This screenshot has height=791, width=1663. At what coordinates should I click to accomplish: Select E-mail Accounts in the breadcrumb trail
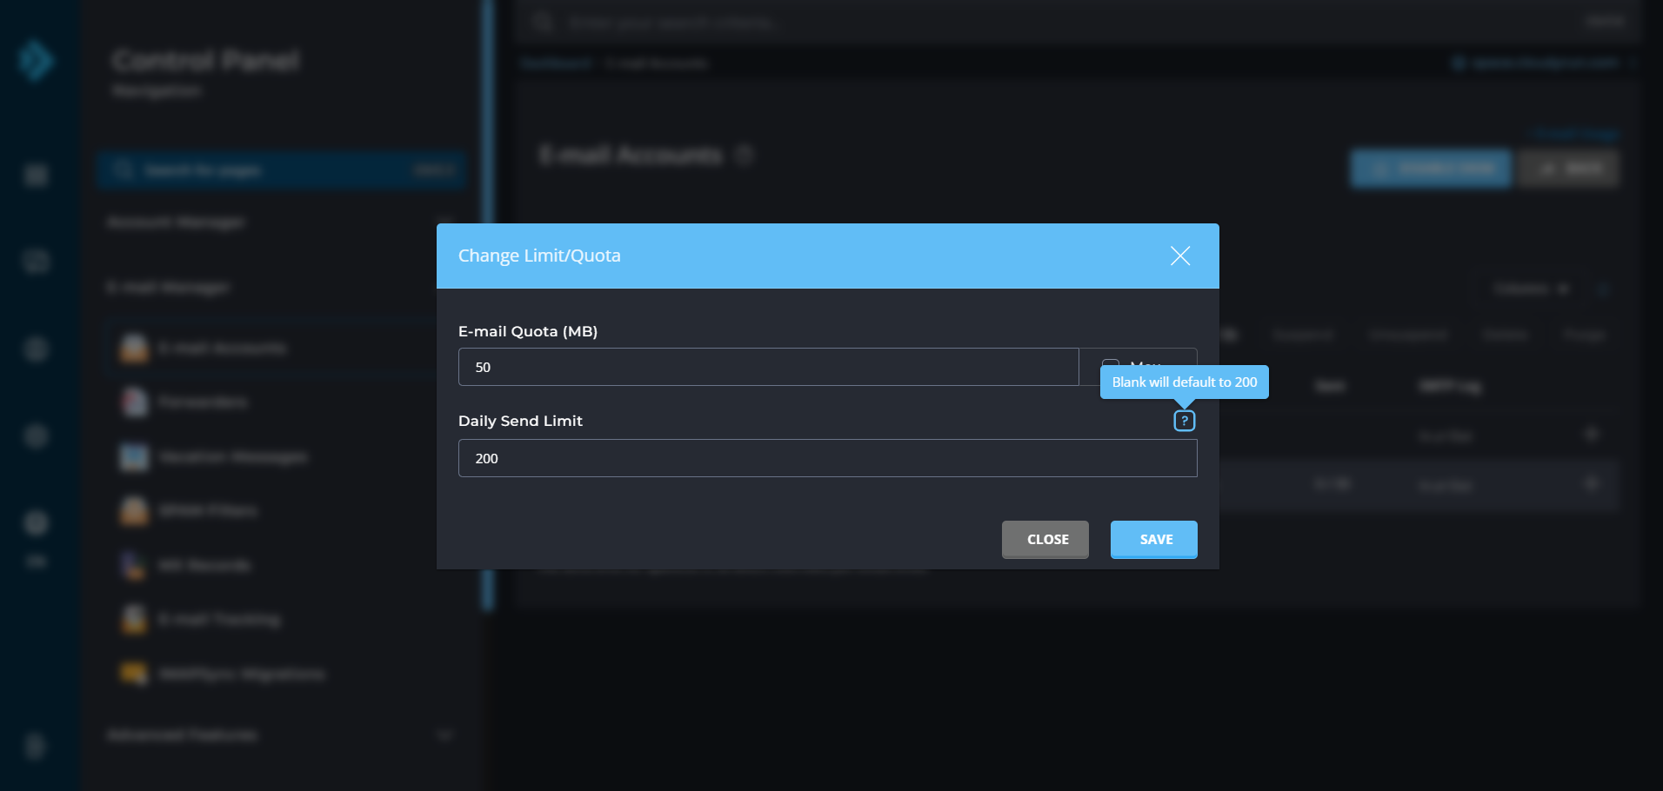(x=658, y=63)
